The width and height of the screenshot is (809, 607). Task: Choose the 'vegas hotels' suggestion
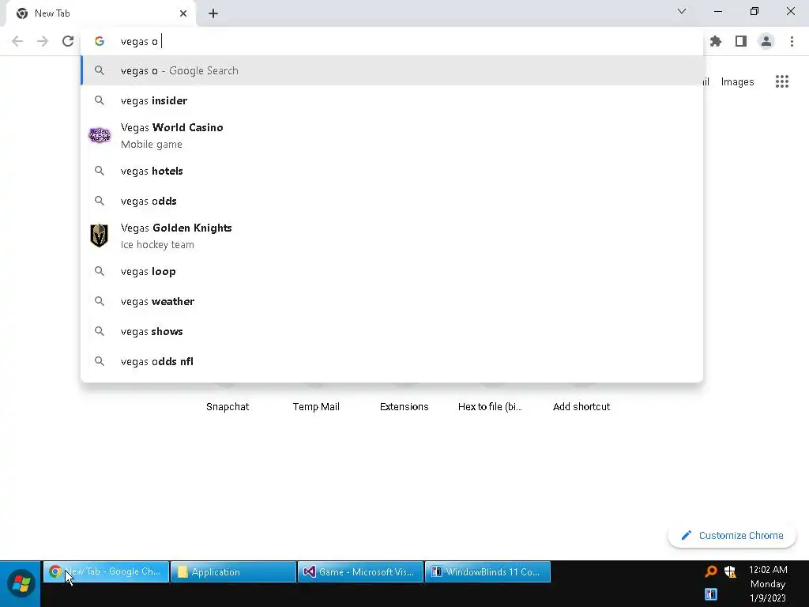[392, 171]
